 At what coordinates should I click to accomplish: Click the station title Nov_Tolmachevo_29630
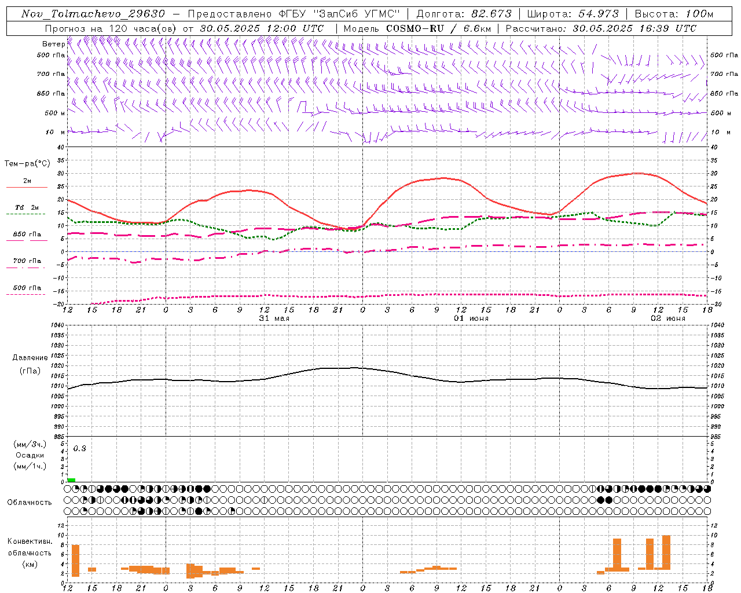[93, 14]
